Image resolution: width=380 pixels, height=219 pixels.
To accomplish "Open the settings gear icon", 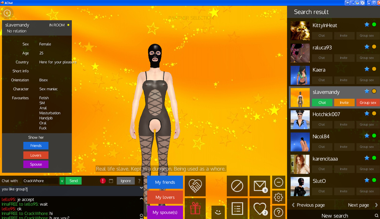I will 279,197.
